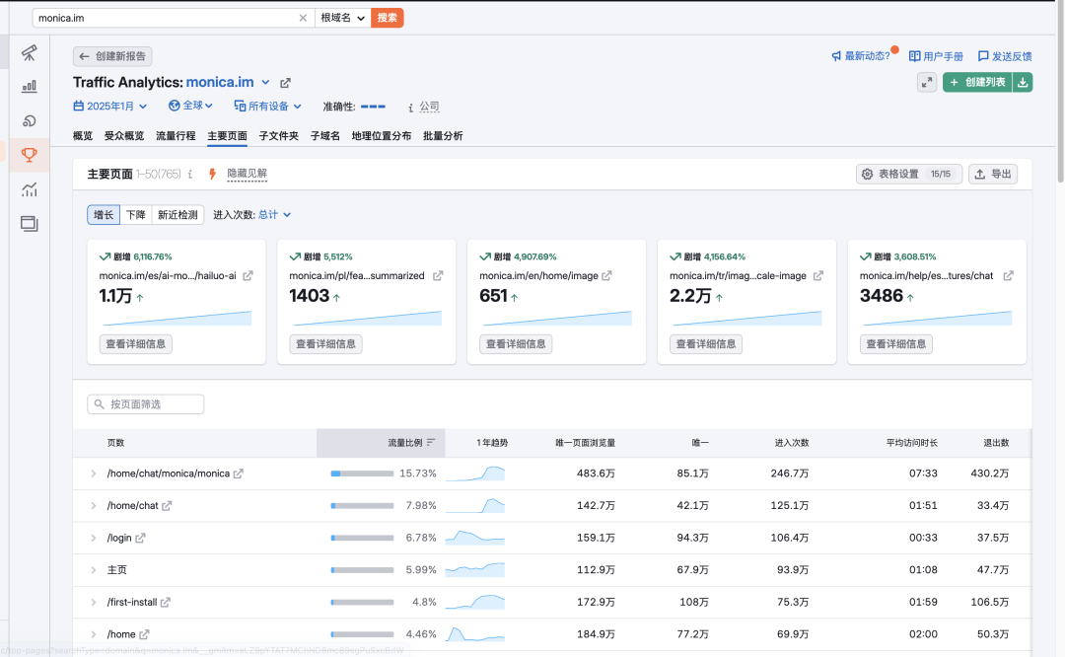
Task: Open the 根域名 dropdown
Action: (x=342, y=18)
